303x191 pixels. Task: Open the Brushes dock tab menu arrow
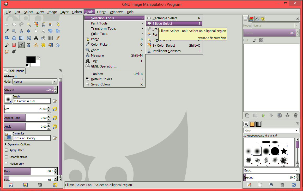(298, 124)
